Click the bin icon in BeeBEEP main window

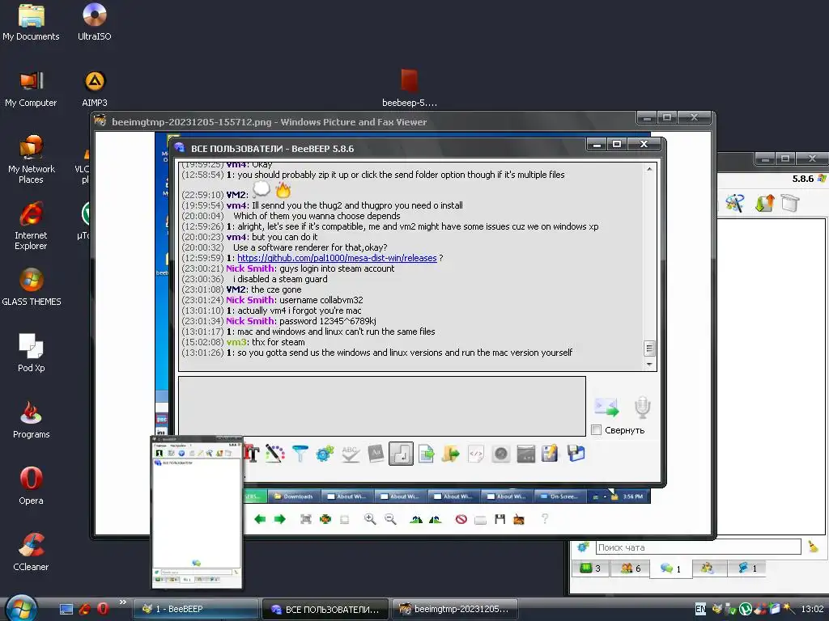coord(790,202)
